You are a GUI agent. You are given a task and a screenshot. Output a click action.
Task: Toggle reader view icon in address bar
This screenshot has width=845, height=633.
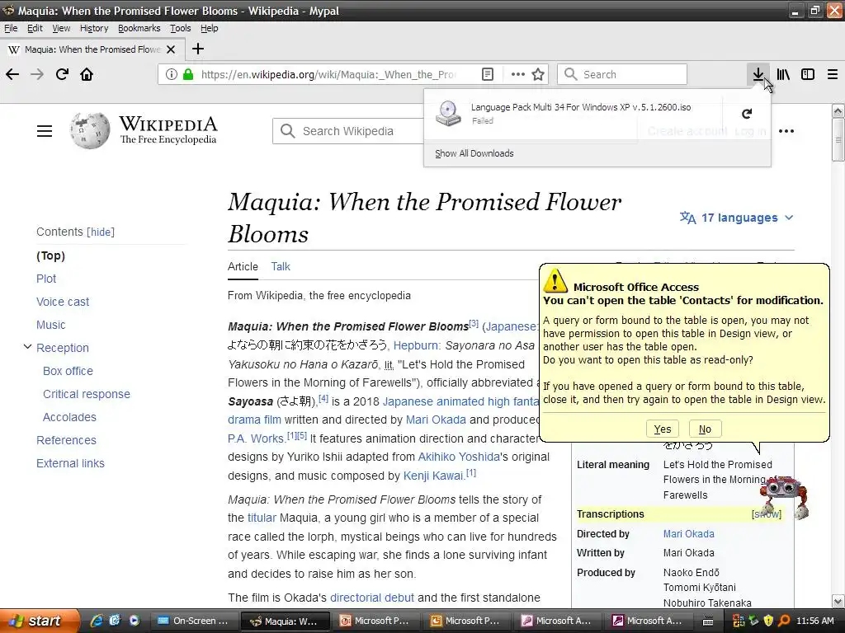point(487,74)
